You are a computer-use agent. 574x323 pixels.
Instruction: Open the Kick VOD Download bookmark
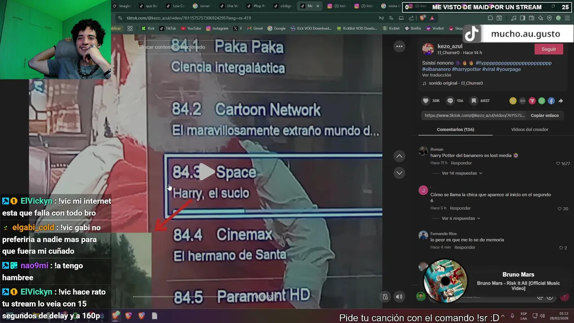coord(311,28)
